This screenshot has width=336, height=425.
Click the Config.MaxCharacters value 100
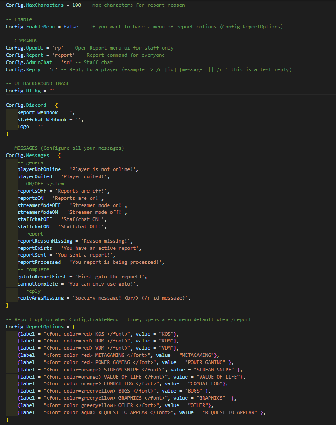[x=77, y=5]
